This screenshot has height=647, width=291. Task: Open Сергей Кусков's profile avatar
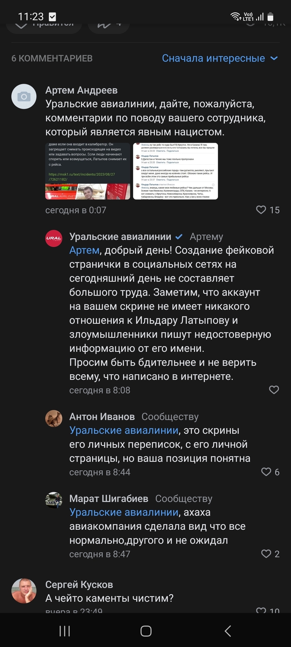pos(24,590)
